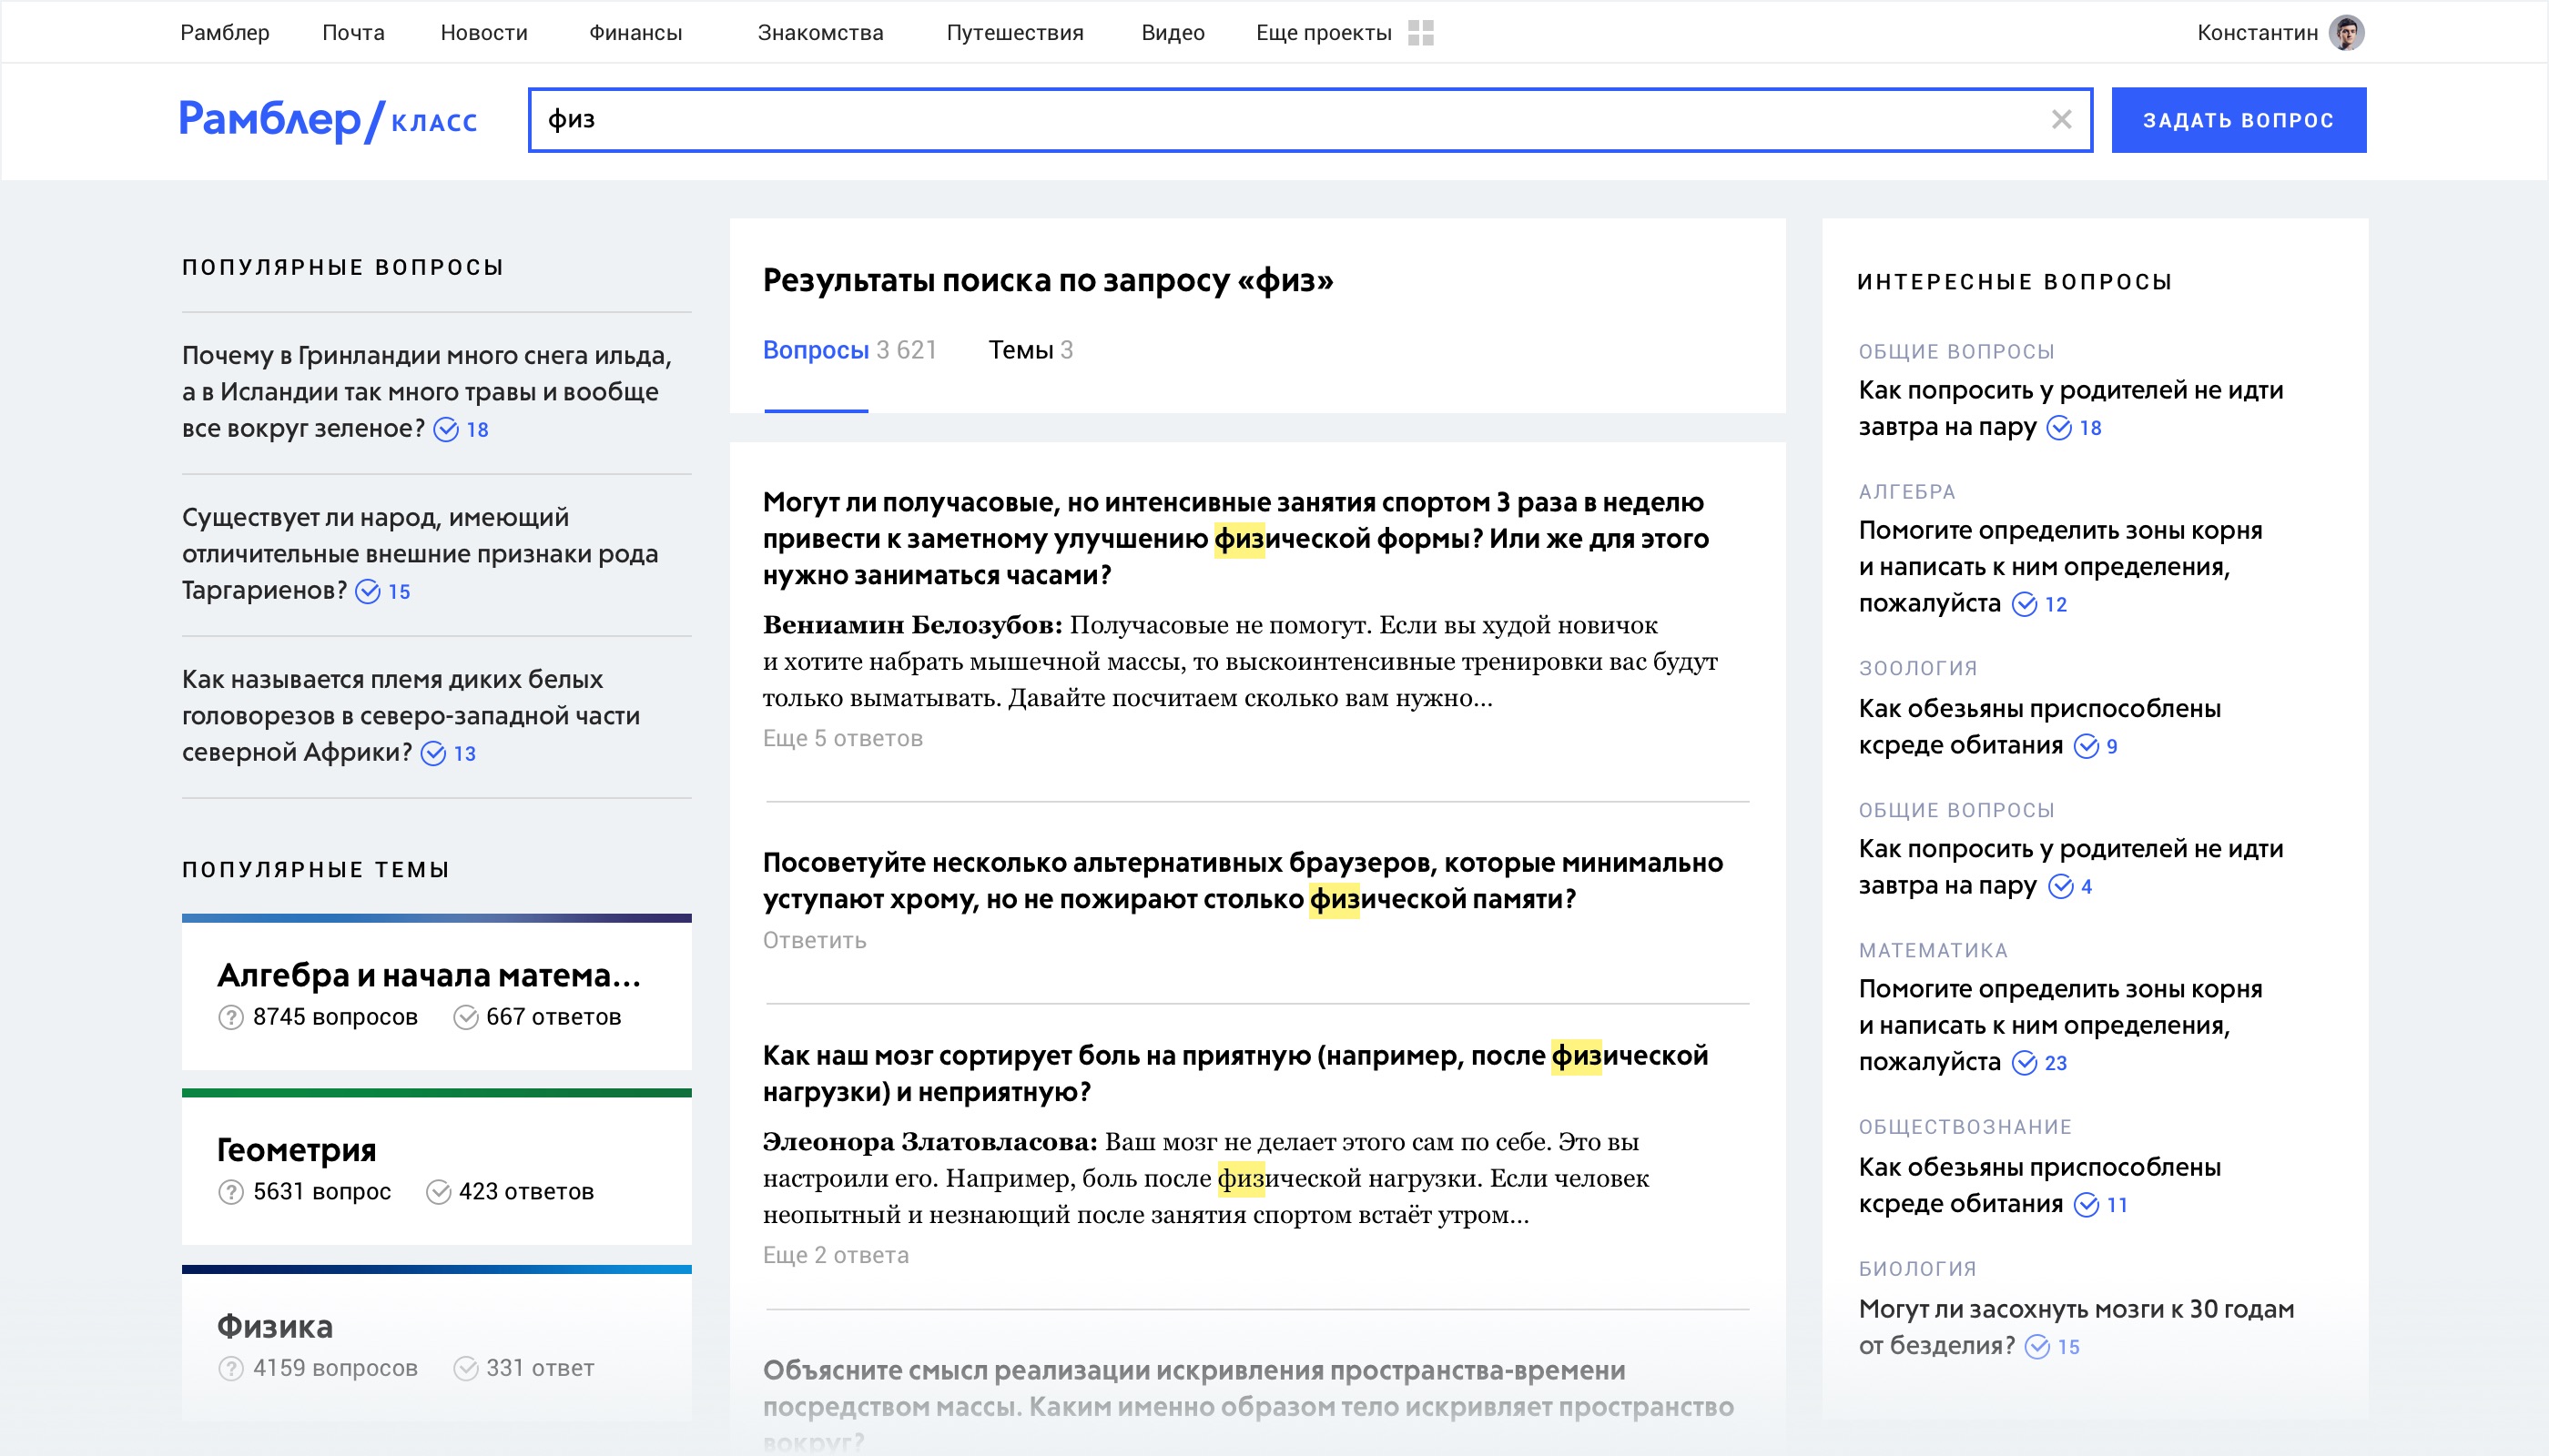This screenshot has height=1456, width=2549.
Task: Open Почта in the top navigation
Action: pyautogui.click(x=353, y=33)
